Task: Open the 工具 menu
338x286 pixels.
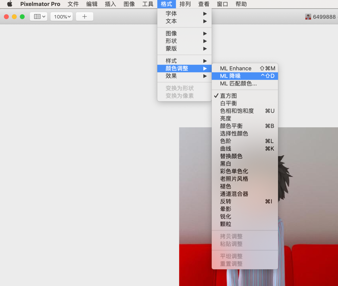Action: tap(148, 4)
